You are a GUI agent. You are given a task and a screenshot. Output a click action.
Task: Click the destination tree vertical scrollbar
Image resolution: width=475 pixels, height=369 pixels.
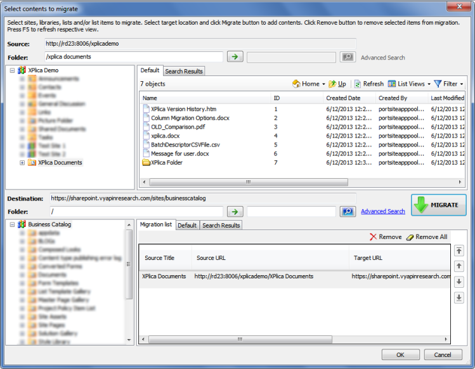(x=129, y=264)
